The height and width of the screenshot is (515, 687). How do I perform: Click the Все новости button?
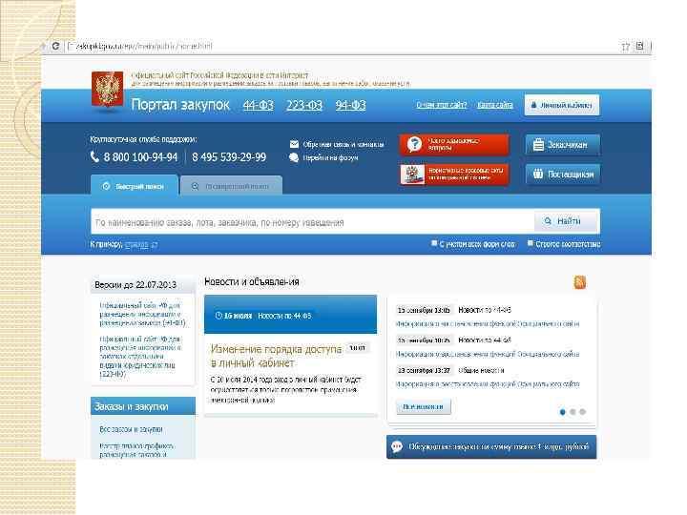[x=424, y=407]
